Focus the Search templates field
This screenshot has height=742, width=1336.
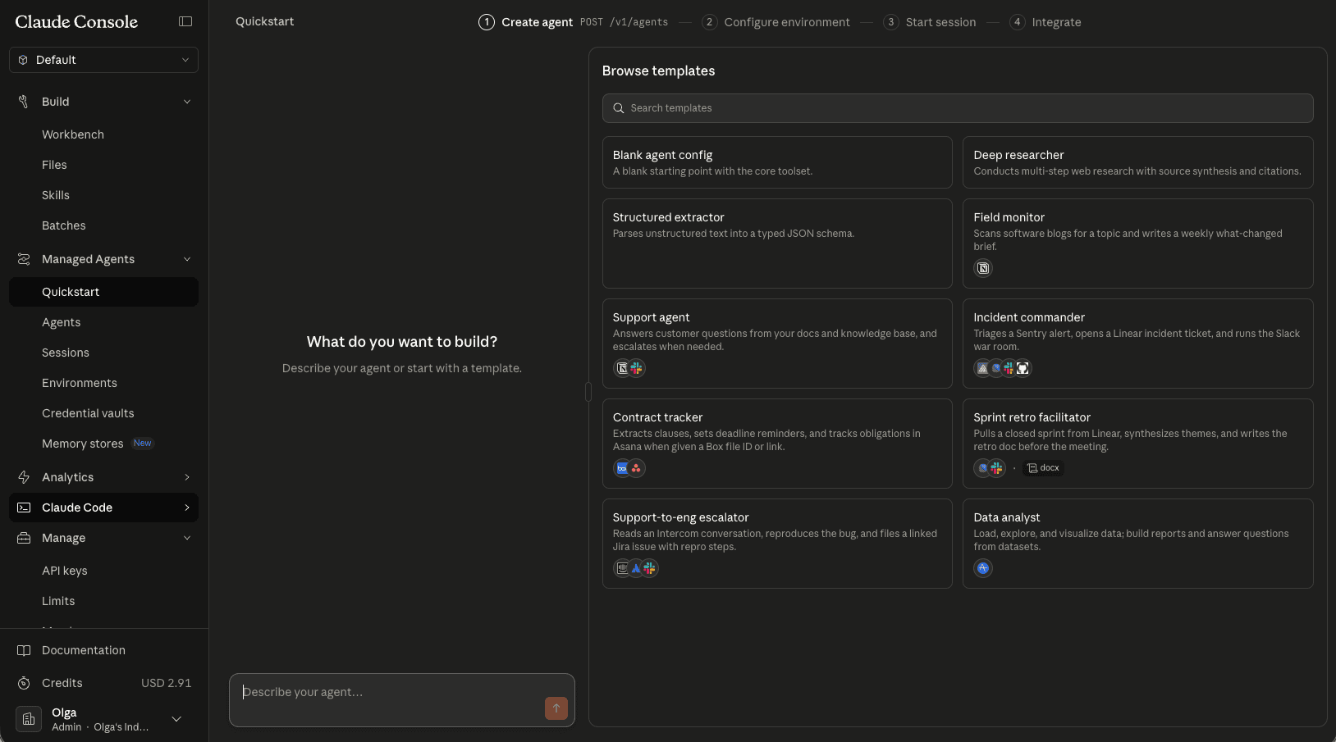[x=958, y=108]
